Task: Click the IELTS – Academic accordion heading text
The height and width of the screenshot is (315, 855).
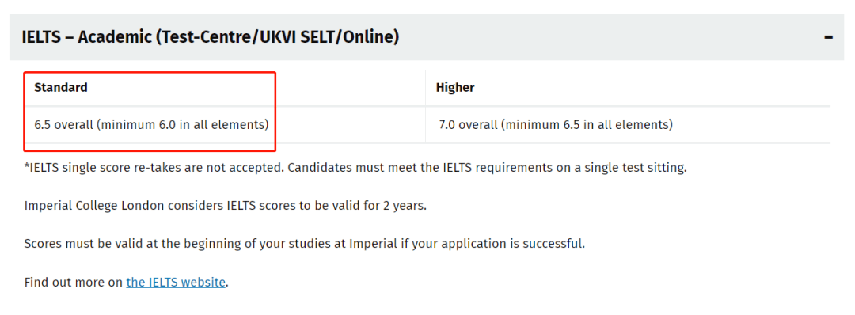Action: click(211, 38)
